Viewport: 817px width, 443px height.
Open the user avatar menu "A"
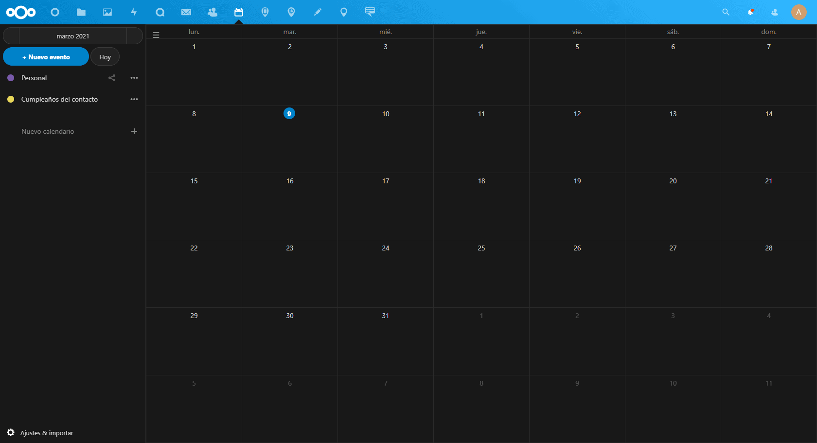[x=799, y=12]
